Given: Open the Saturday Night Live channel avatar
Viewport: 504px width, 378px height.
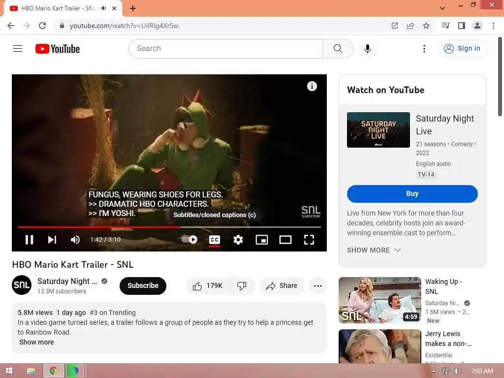Looking at the screenshot, I should [x=22, y=285].
